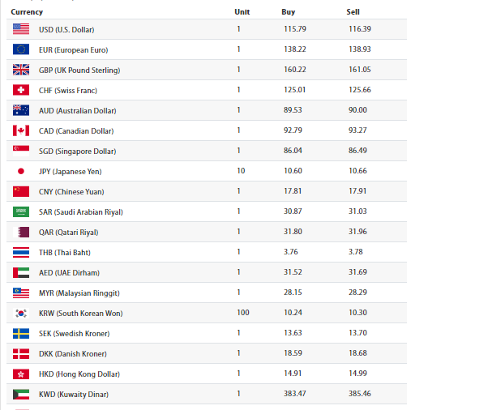
Task: Click the Sell column header
Action: coord(353,12)
